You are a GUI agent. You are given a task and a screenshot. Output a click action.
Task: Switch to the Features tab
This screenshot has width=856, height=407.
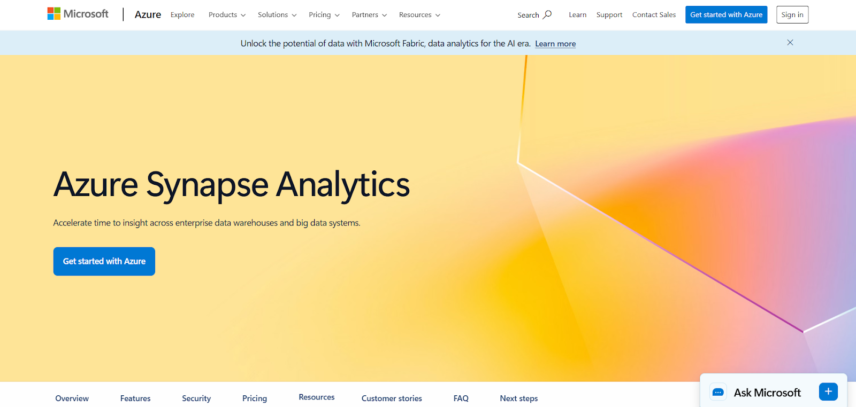pos(135,398)
